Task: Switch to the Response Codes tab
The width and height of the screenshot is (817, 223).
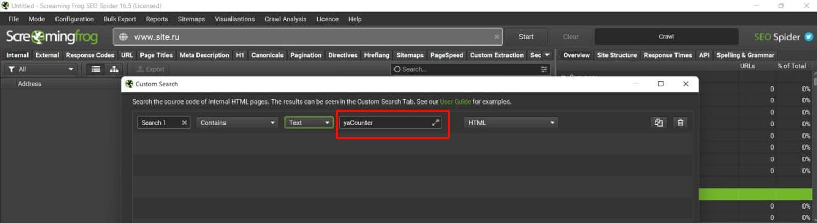Action: tap(90, 55)
